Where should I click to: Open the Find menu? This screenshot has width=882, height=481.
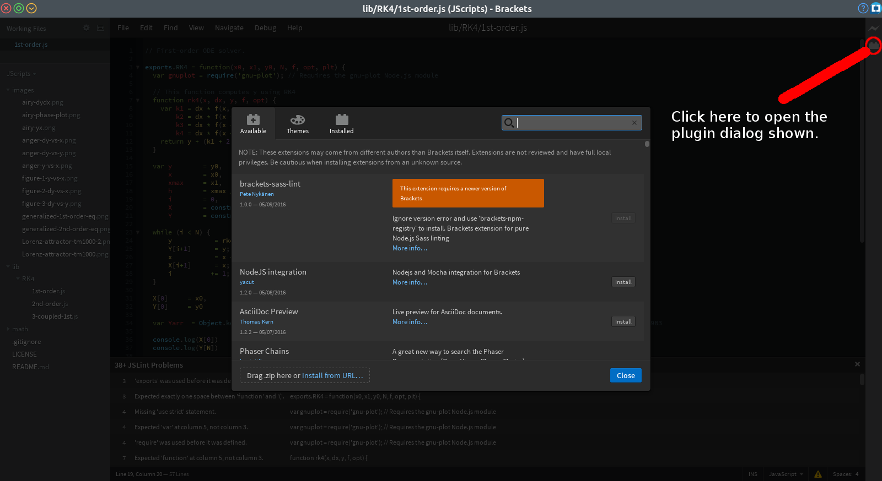click(170, 28)
